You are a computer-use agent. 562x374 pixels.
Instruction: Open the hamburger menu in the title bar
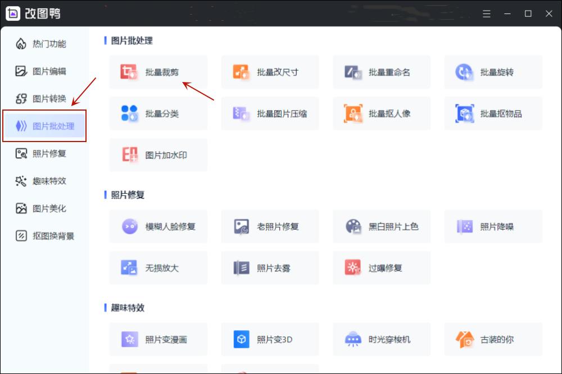pyautogui.click(x=486, y=14)
